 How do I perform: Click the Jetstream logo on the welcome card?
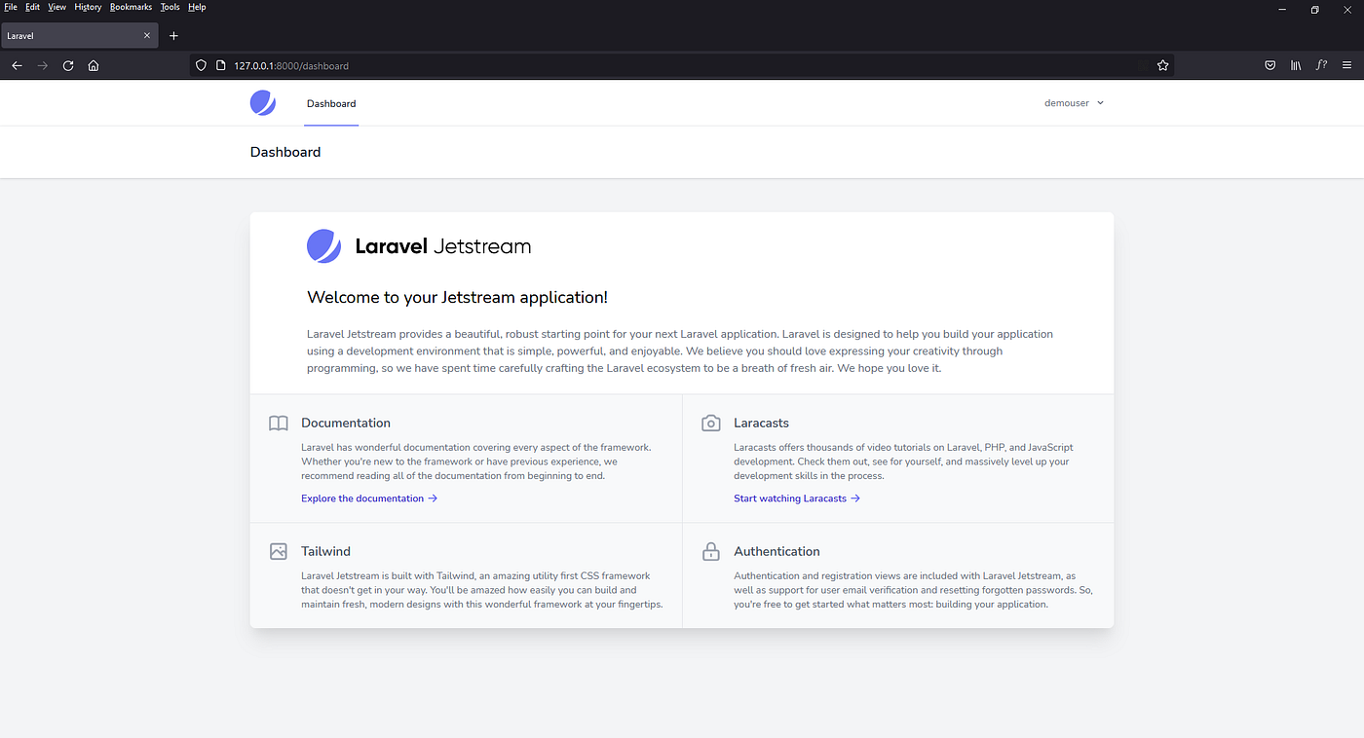(323, 245)
